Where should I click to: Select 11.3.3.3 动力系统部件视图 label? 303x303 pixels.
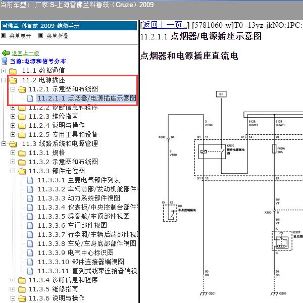coord(79,198)
